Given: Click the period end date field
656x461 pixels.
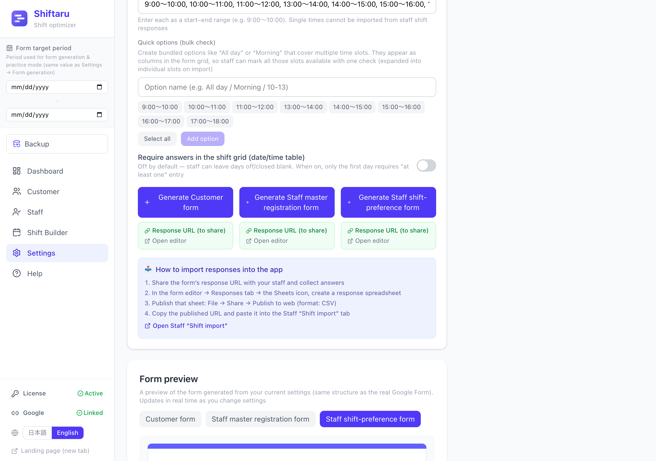Looking at the screenshot, I should 57,114.
